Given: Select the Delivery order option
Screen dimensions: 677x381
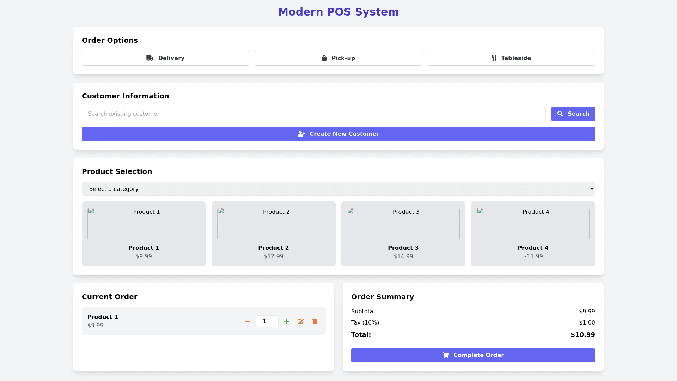Looking at the screenshot, I should (165, 58).
